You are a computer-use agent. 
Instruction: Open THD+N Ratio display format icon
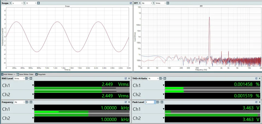click(161, 78)
